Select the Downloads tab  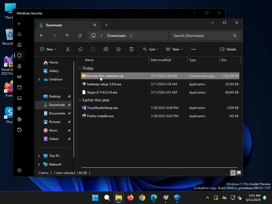point(68,25)
